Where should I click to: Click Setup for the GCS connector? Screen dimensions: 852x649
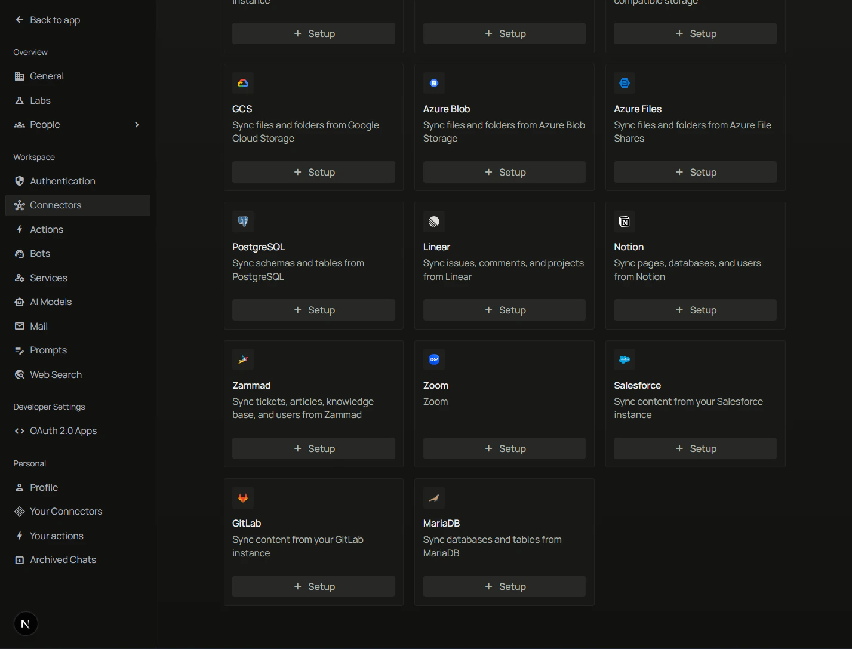coord(313,172)
